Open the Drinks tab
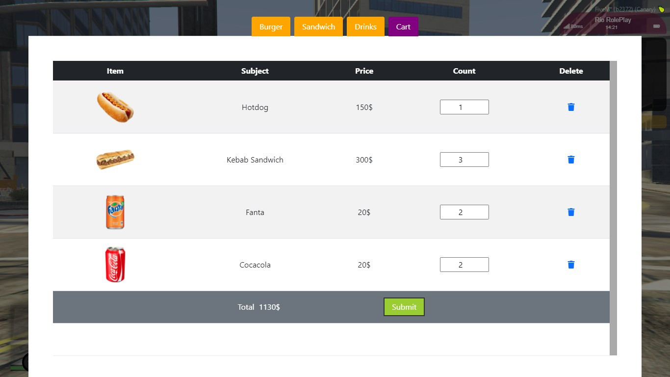This screenshot has height=377, width=670. (365, 27)
